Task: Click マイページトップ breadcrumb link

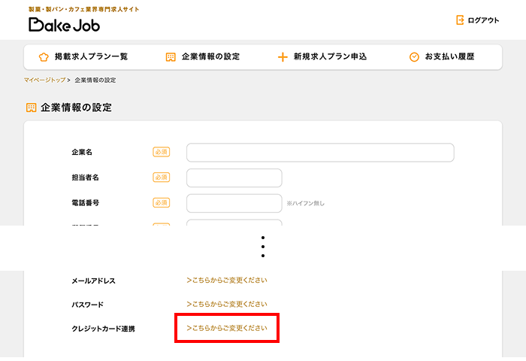Action: [45, 80]
